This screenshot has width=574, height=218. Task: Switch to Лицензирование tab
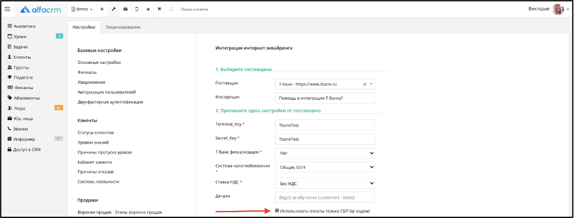point(123,27)
